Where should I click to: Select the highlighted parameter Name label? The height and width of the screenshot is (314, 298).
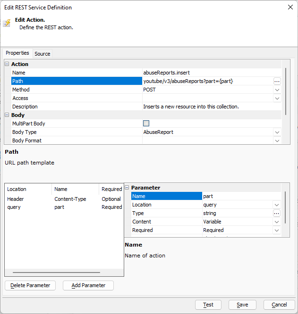coord(167,196)
